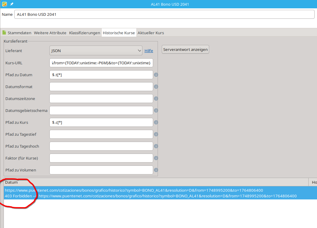Click info icon beside Pfad zu Datum
317x228 pixels.
[x=156, y=75]
